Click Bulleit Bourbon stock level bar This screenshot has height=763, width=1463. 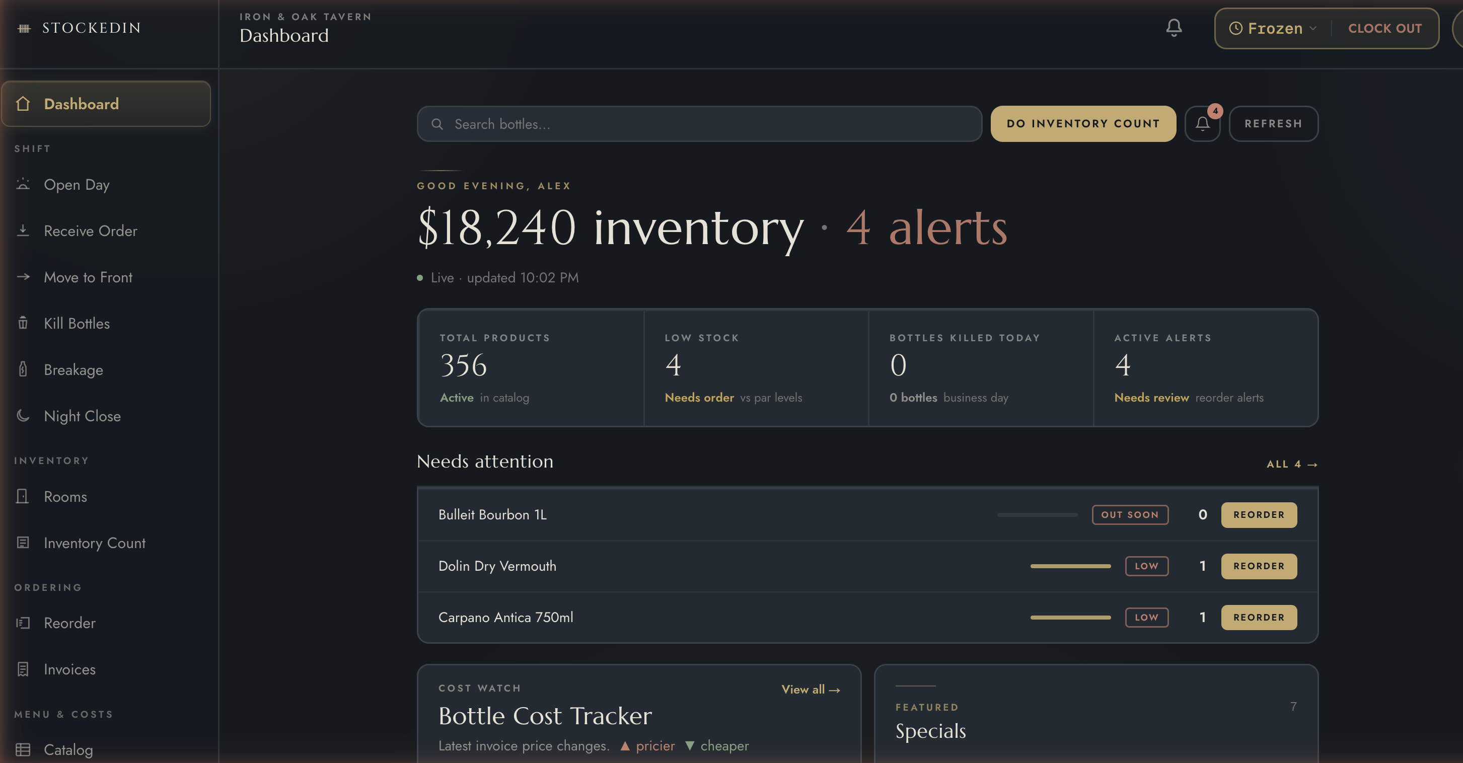[x=1037, y=514]
